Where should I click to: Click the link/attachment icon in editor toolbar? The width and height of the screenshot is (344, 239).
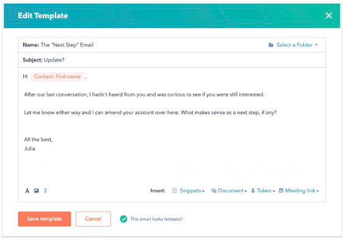[45, 191]
